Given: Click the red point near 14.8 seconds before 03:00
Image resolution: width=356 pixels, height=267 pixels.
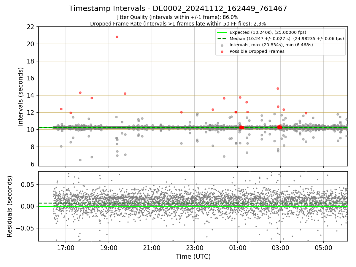Looking at the screenshot, I should point(278,88).
